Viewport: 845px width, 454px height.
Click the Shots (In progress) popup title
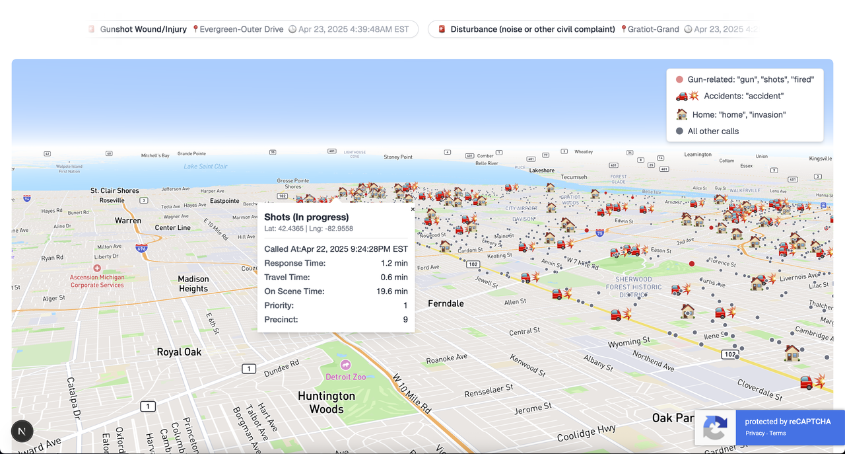[306, 217]
